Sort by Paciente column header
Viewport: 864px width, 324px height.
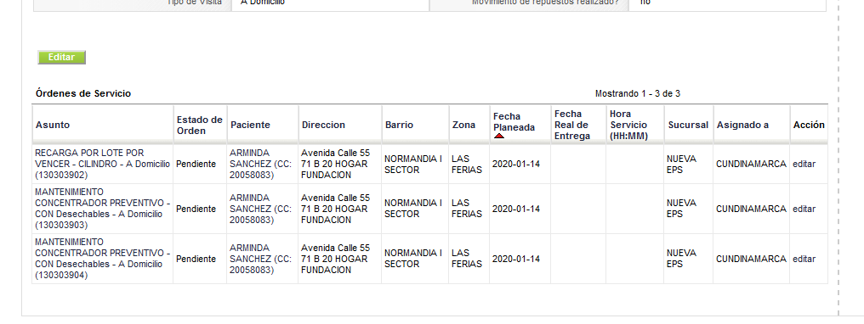(250, 125)
